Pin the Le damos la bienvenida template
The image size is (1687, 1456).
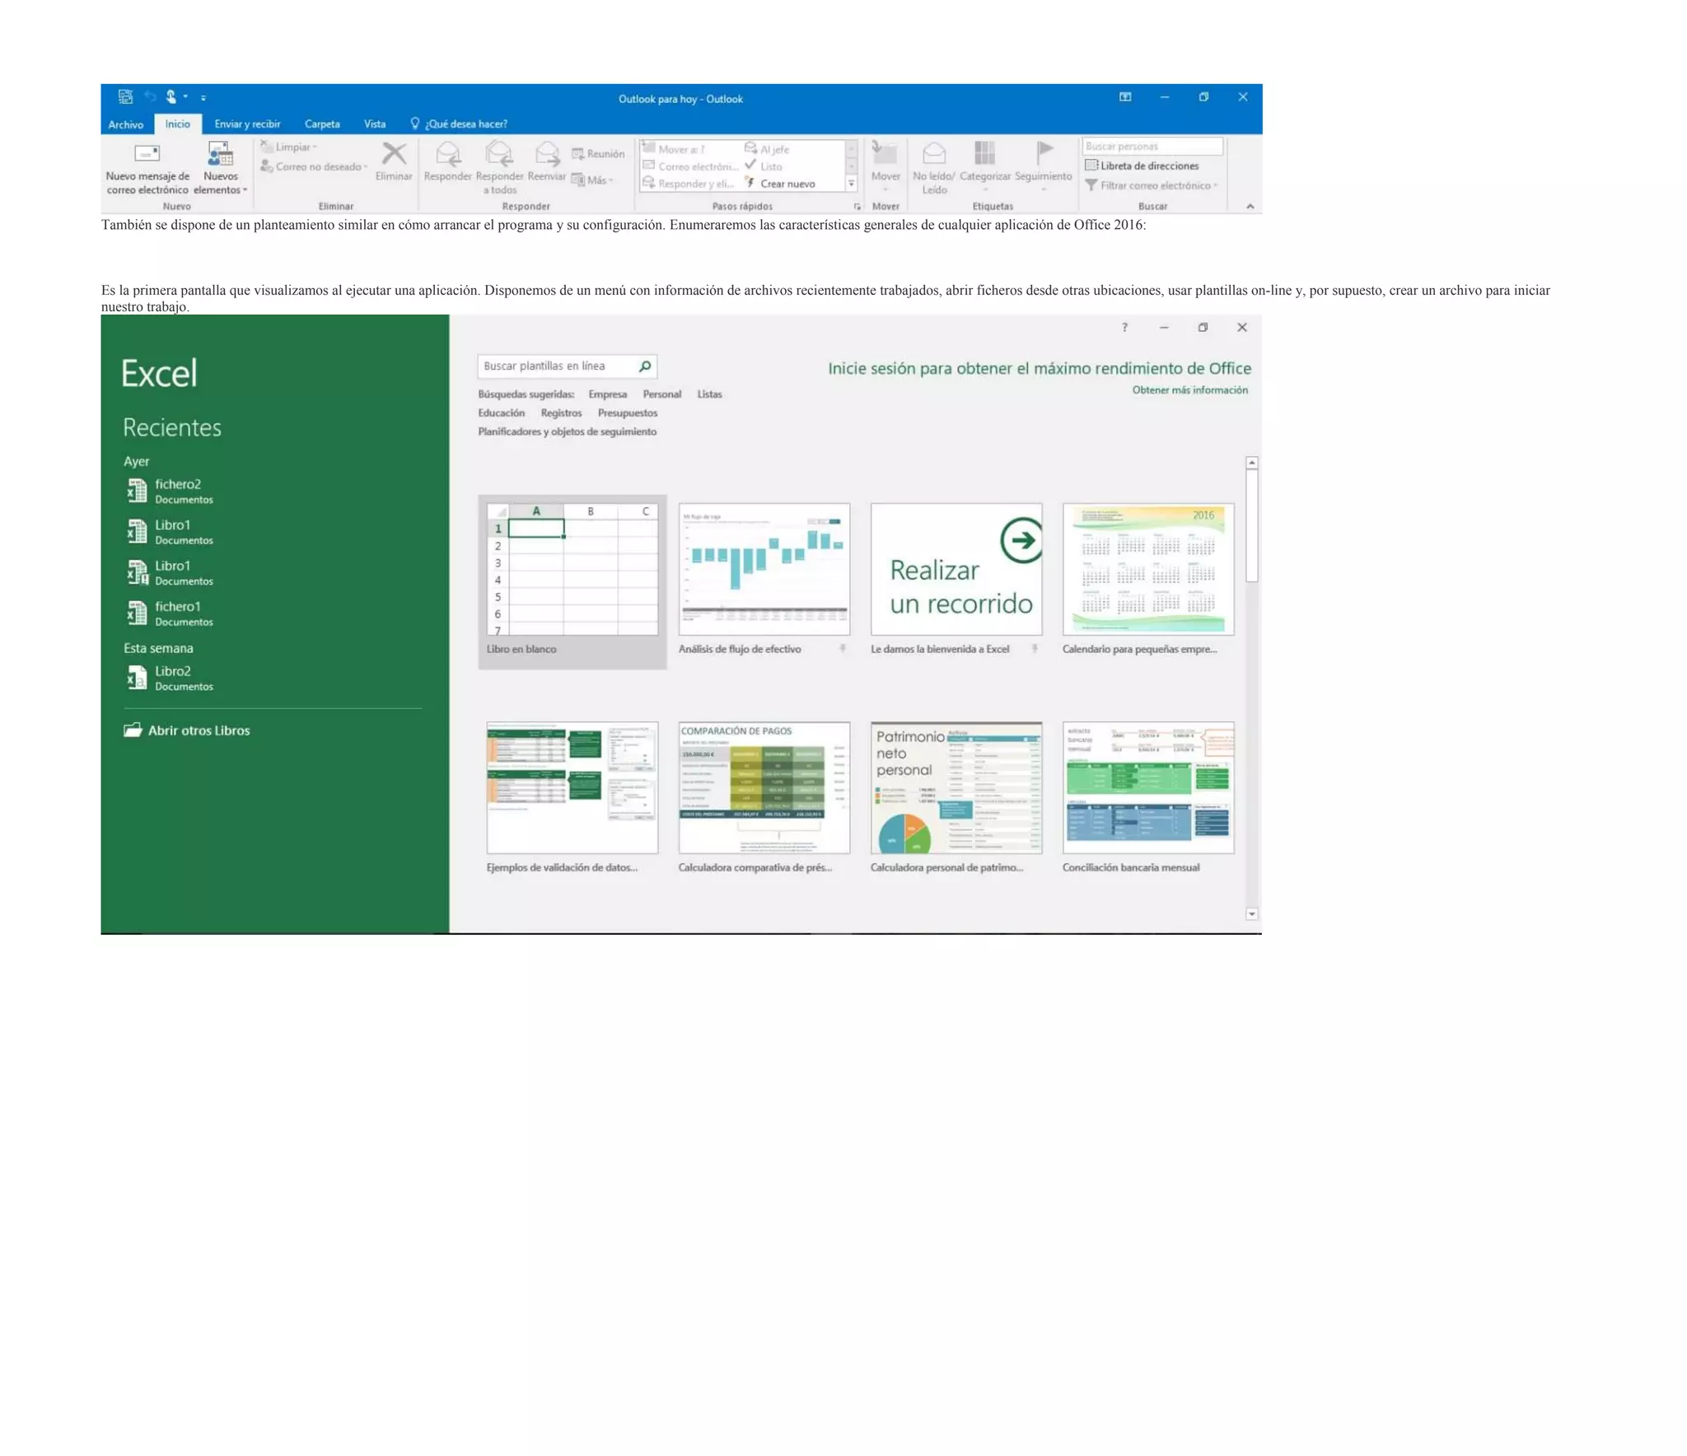coord(1034,649)
